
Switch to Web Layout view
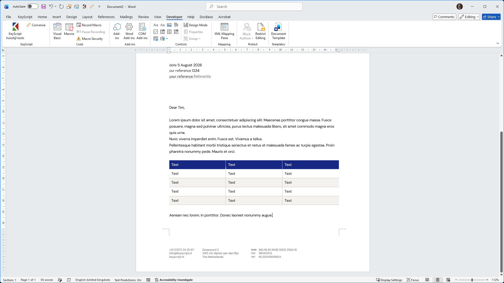tap(448, 280)
